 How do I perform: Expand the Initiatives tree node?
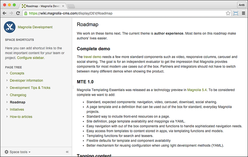tap(7, 109)
